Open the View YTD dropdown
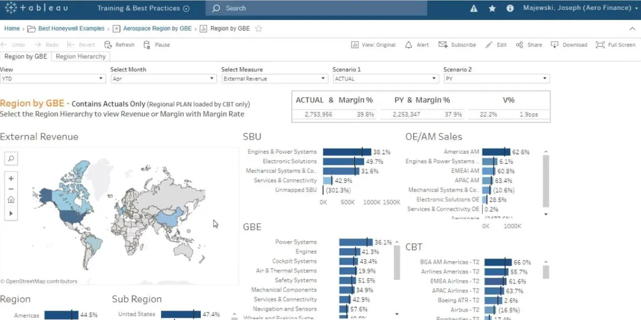The width and height of the screenshot is (641, 320). 52,79
